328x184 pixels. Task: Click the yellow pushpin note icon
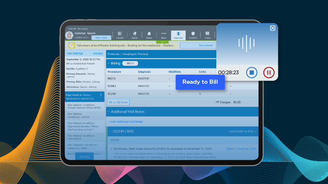click(72, 45)
